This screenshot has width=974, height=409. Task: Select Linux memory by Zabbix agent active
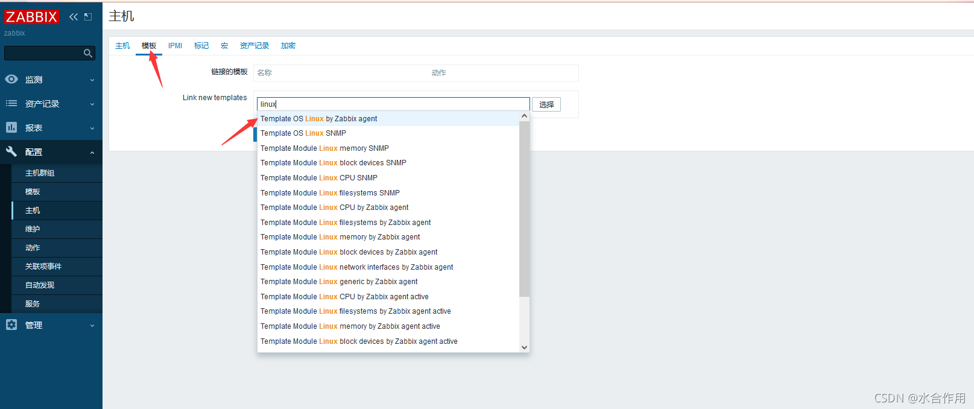388,326
